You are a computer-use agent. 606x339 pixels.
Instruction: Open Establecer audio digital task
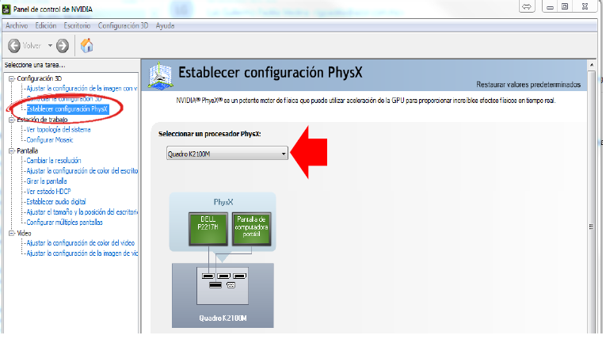(x=56, y=202)
